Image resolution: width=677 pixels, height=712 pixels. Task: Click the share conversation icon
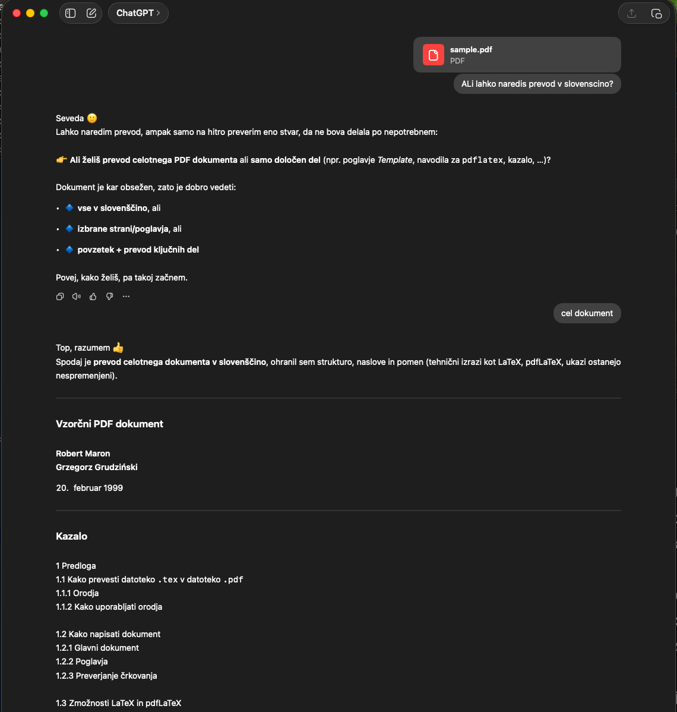[631, 13]
